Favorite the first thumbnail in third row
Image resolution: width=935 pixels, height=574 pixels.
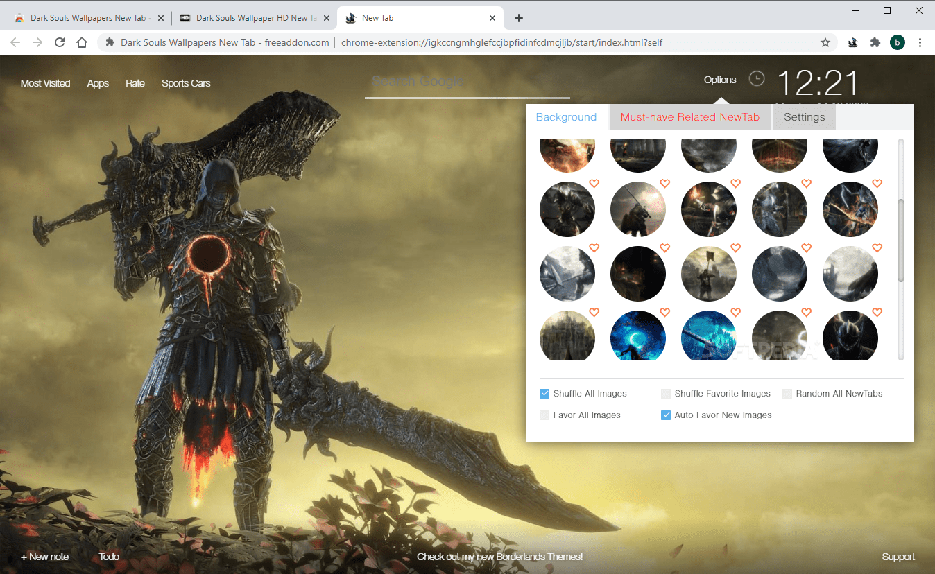(x=594, y=248)
